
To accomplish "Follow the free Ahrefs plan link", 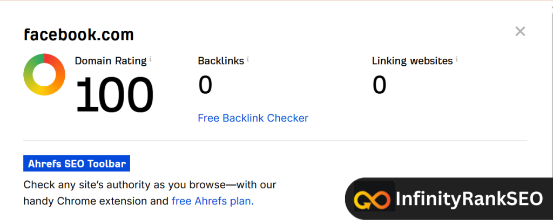I will coord(212,201).
